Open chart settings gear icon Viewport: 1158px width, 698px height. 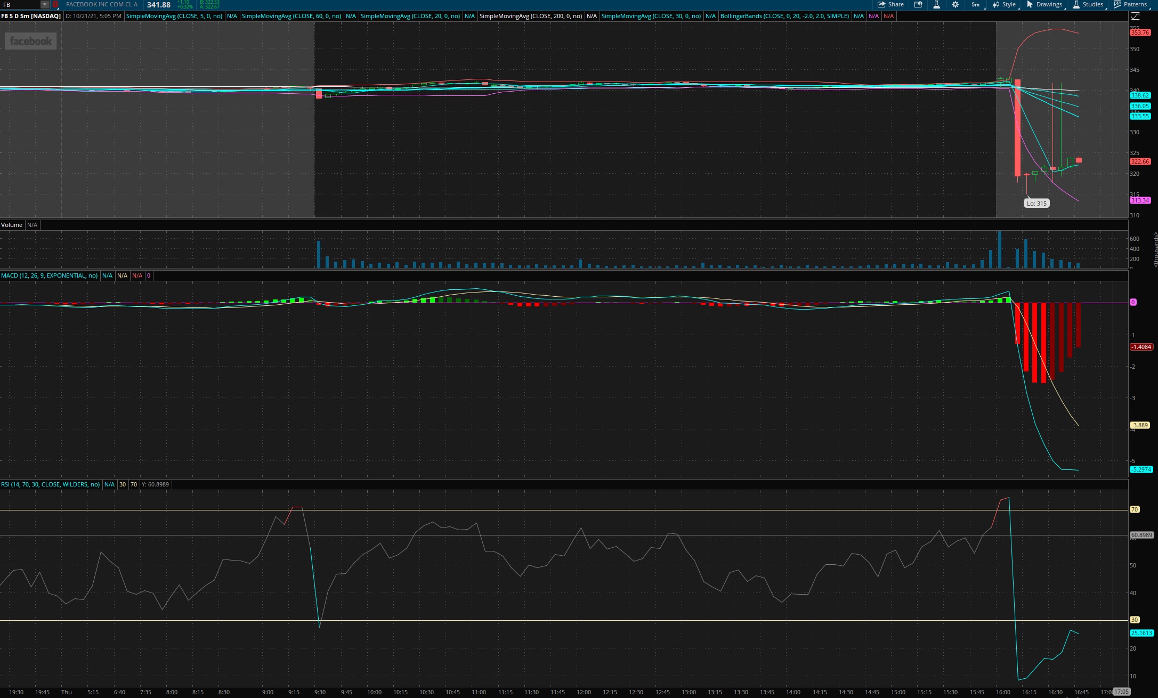pos(955,4)
